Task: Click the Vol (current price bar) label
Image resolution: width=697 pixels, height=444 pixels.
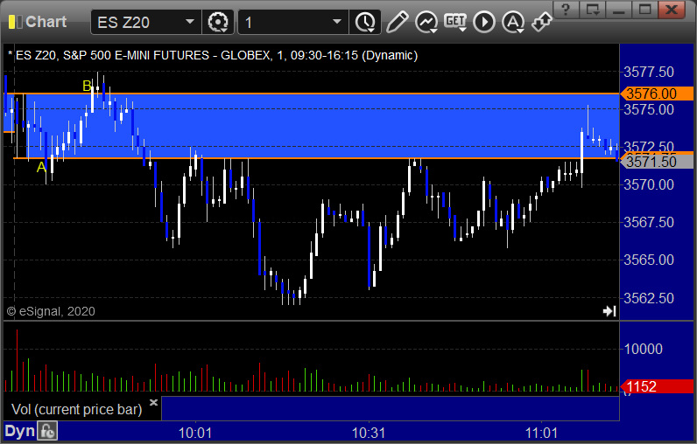Action: click(76, 409)
